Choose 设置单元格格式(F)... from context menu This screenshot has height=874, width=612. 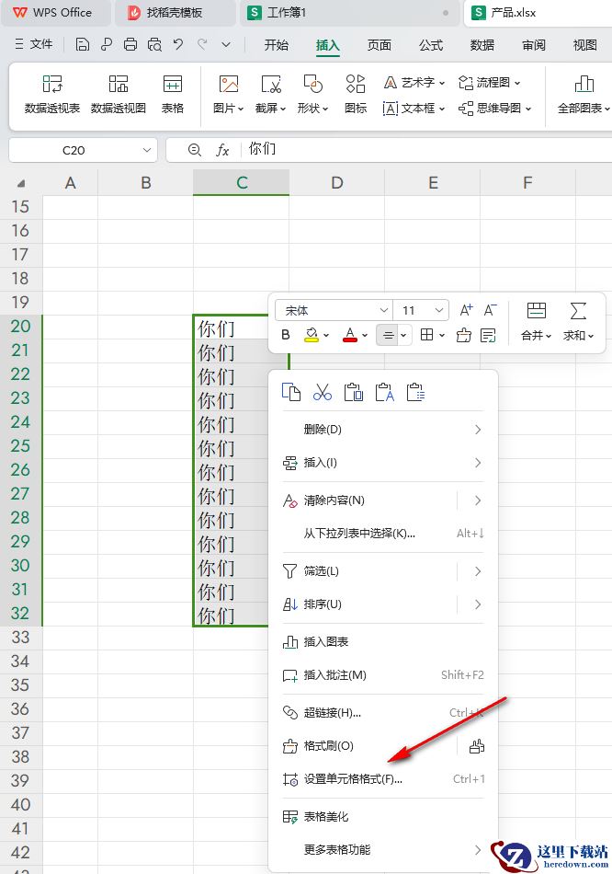[383, 778]
